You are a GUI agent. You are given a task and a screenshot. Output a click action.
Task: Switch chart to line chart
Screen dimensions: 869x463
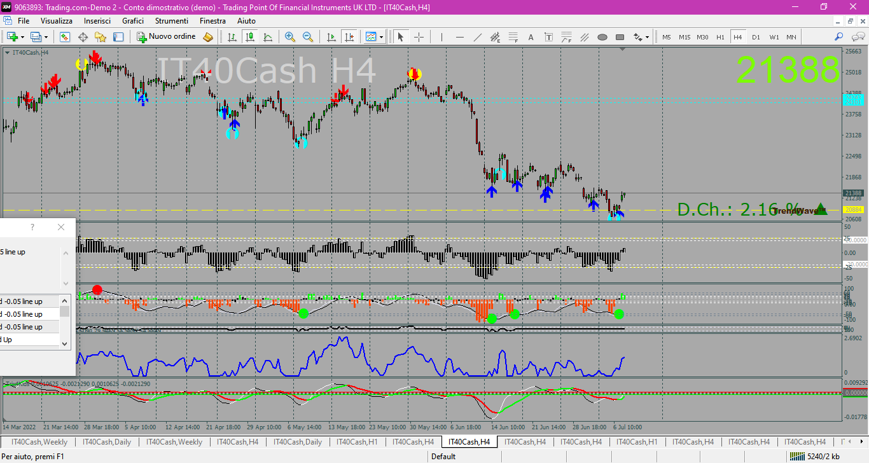tap(268, 37)
